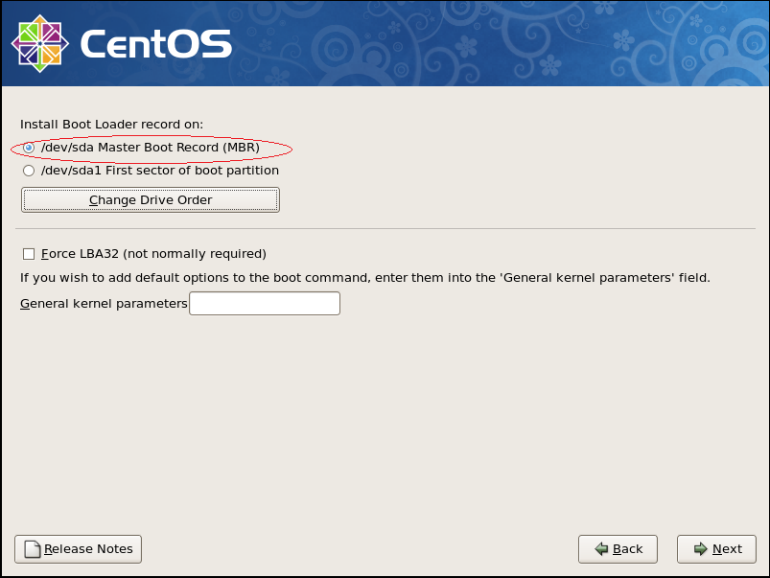Screen dimensions: 770x578
Task: Go Back to previous installer step
Action: coord(618,549)
